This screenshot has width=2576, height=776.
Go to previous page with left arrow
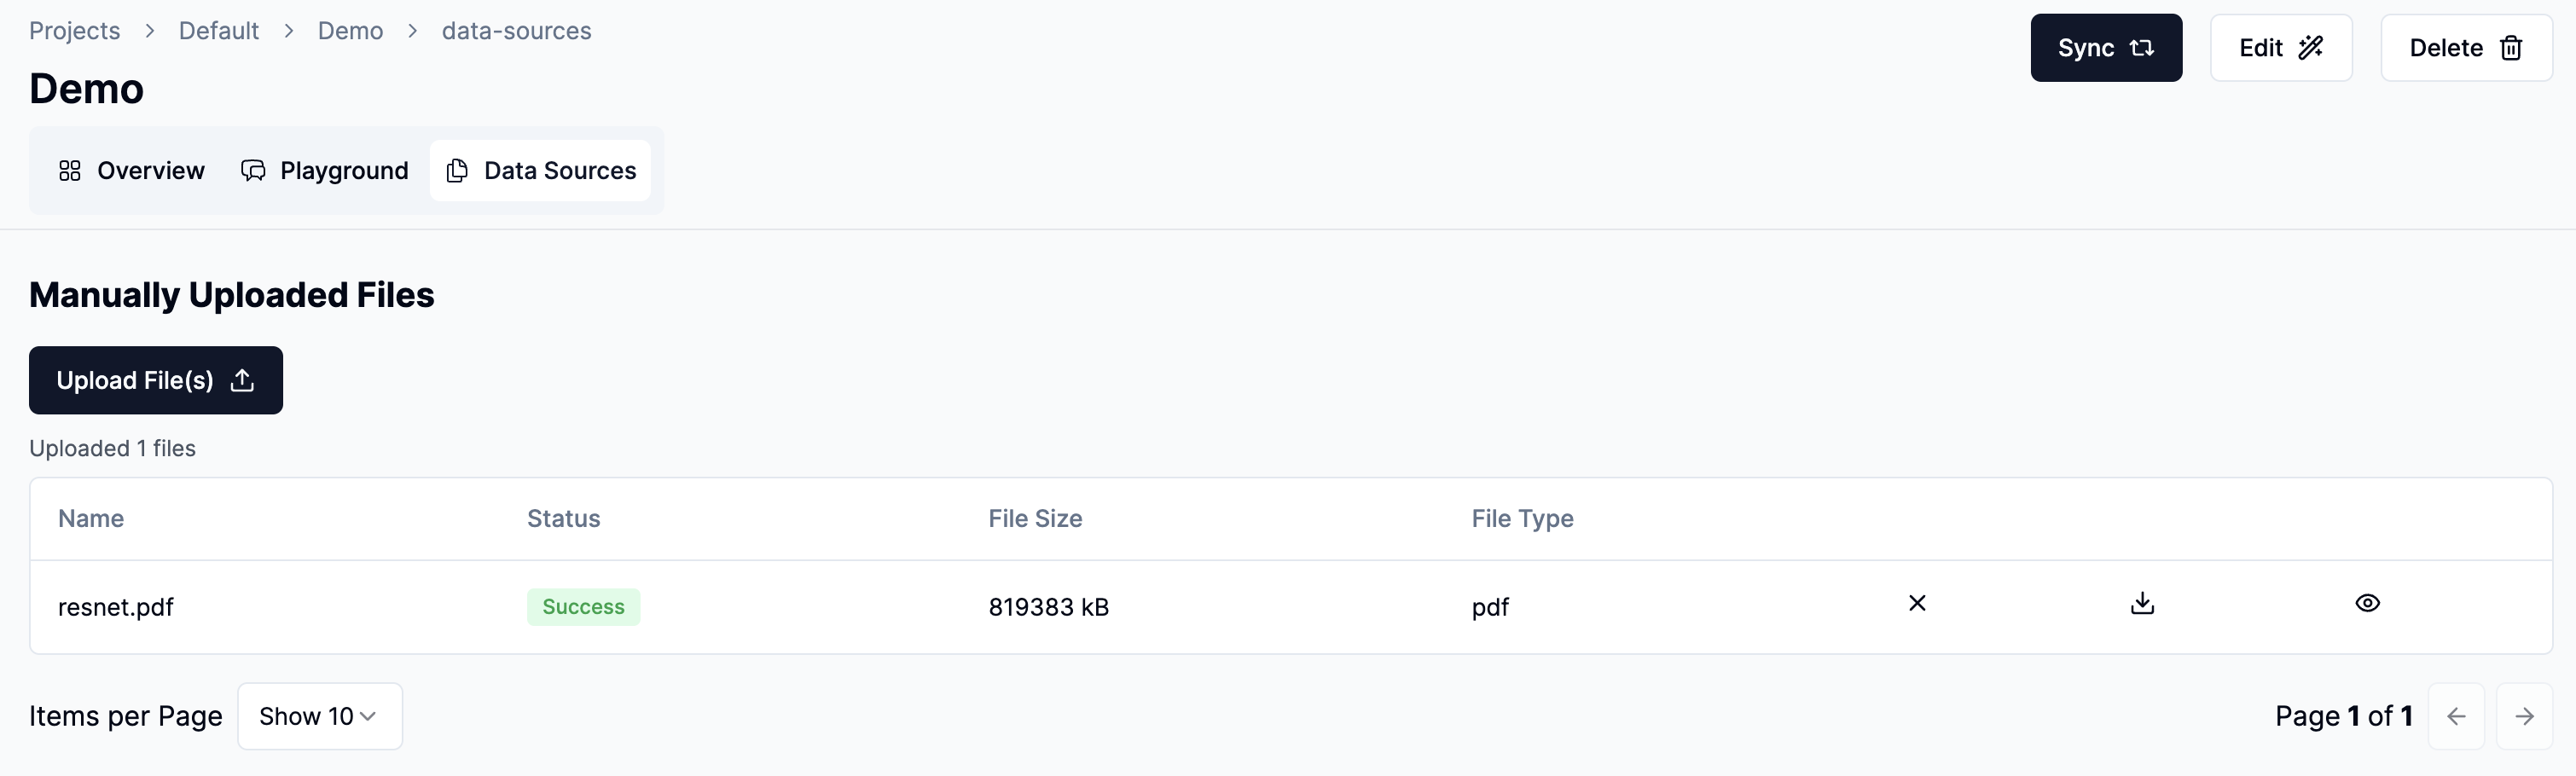point(2456,716)
